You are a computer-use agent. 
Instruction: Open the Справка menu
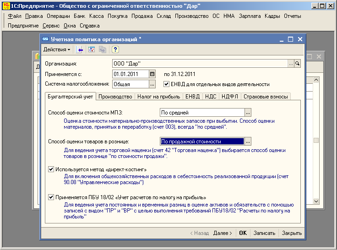(x=90, y=26)
